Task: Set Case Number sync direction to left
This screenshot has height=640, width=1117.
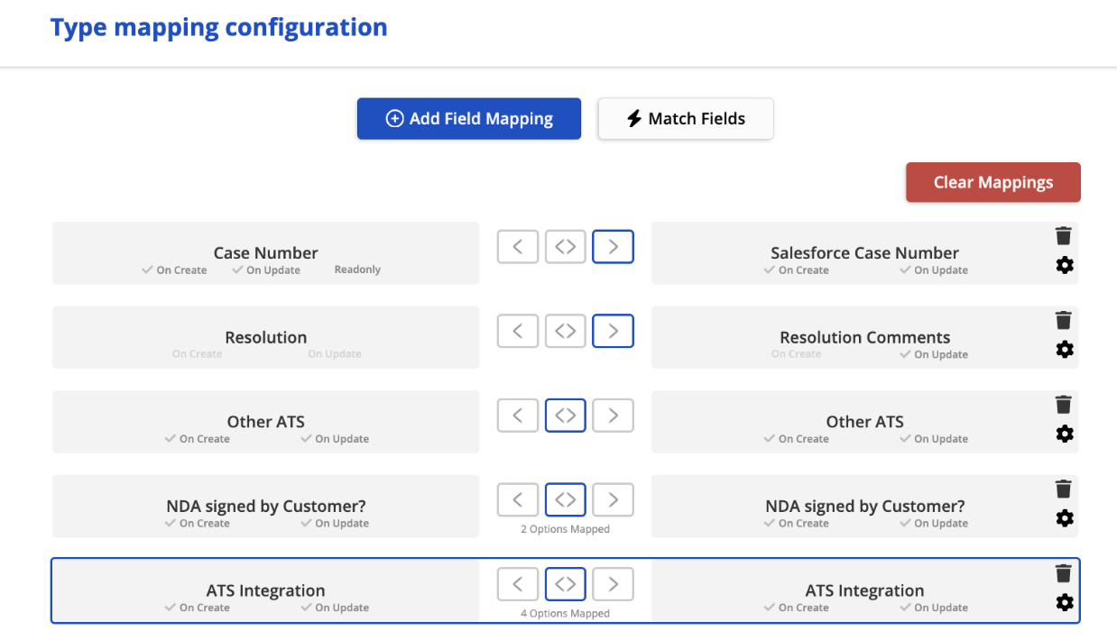Action: pos(518,247)
